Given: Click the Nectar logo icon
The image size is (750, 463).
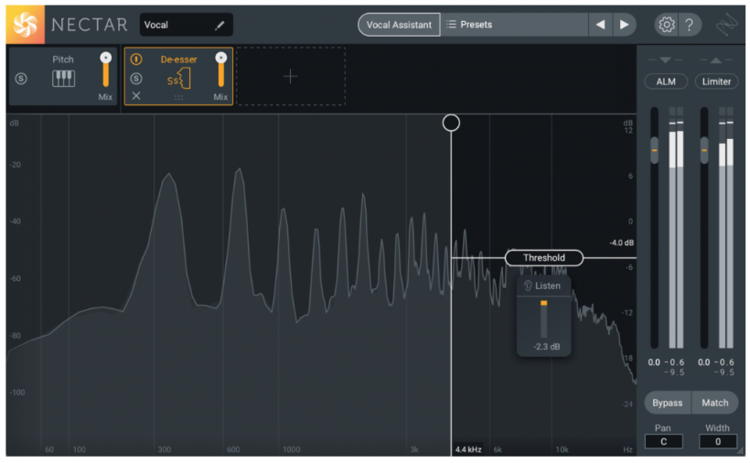Looking at the screenshot, I should point(25,25).
